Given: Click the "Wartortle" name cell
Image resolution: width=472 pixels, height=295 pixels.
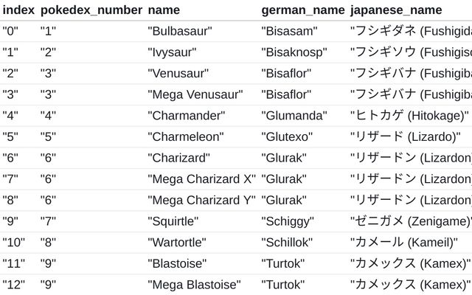Looking at the screenshot, I should [177, 243].
